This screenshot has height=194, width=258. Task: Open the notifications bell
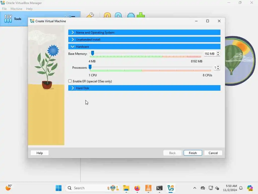[x=241, y=188]
